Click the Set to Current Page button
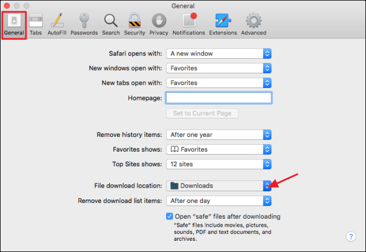 coord(202,113)
